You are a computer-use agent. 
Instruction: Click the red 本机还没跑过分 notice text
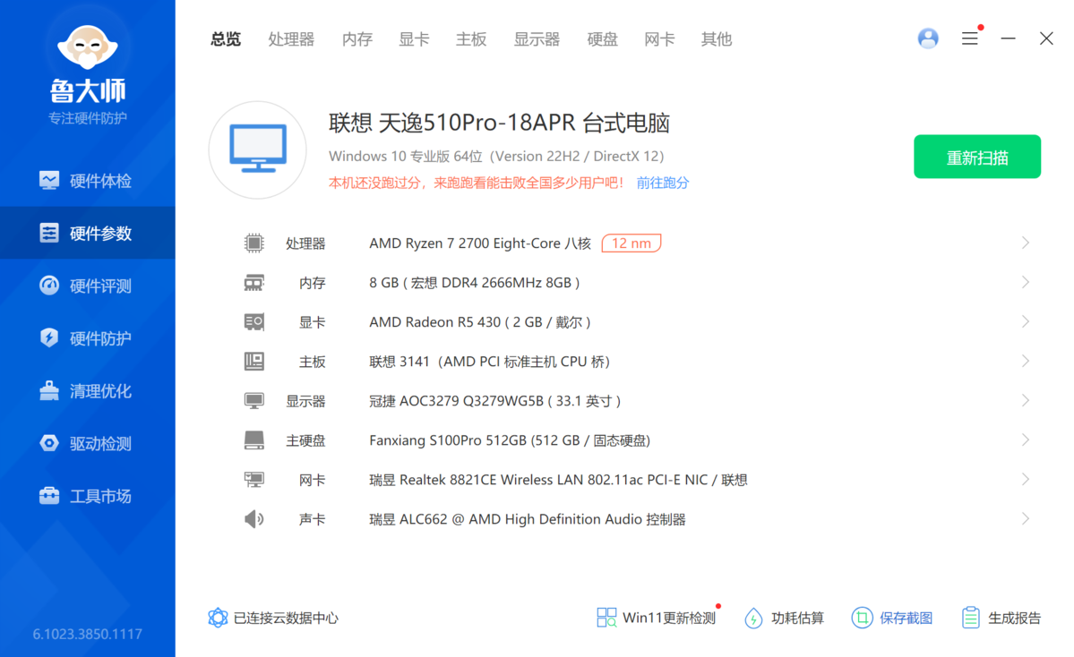[477, 183]
